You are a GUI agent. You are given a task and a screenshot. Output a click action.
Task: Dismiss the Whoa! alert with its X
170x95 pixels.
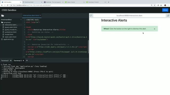(155, 29)
